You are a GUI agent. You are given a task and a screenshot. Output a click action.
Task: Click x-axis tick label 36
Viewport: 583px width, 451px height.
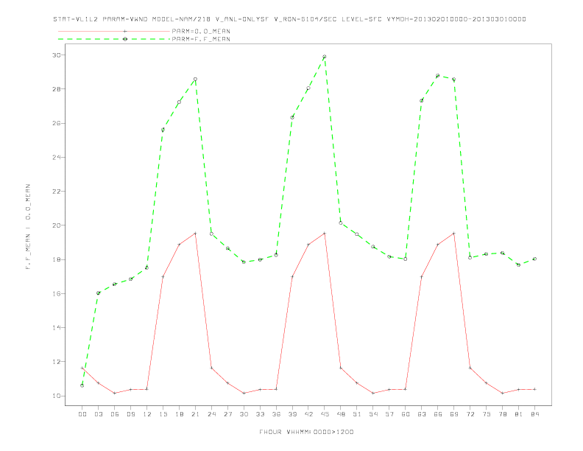click(276, 414)
